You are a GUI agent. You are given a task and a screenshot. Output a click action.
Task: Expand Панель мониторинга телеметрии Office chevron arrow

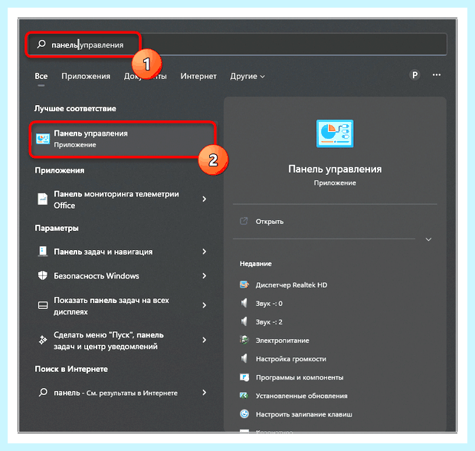(x=205, y=199)
